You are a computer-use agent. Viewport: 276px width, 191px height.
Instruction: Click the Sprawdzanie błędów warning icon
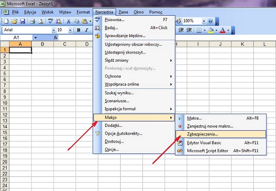tap(97, 36)
